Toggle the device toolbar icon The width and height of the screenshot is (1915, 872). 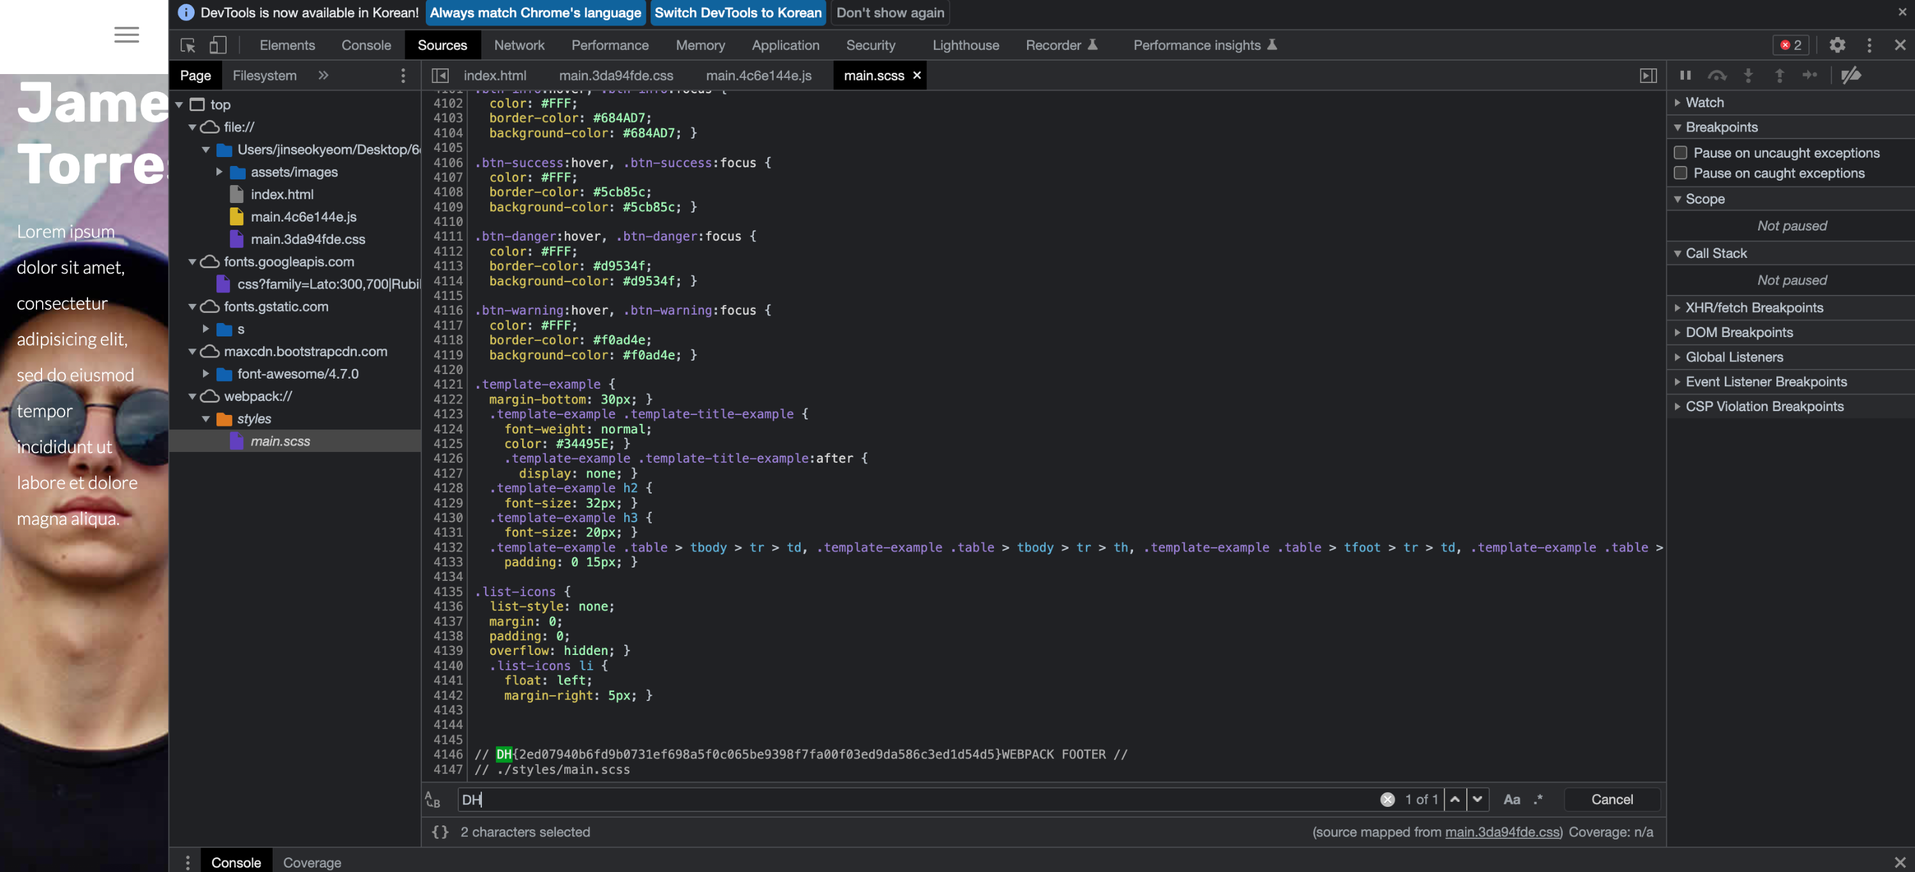[217, 45]
